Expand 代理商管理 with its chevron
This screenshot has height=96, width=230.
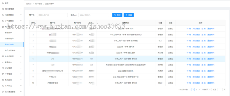pos(21,15)
